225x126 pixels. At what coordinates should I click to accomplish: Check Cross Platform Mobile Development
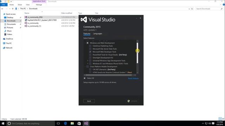[88, 66]
